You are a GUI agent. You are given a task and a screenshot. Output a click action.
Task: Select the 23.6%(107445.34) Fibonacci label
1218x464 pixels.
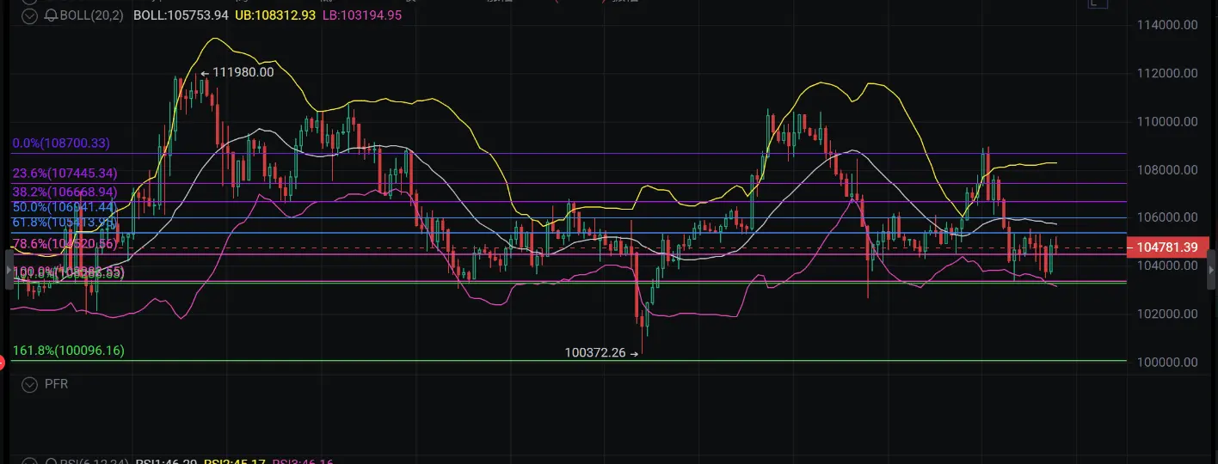[x=65, y=174]
